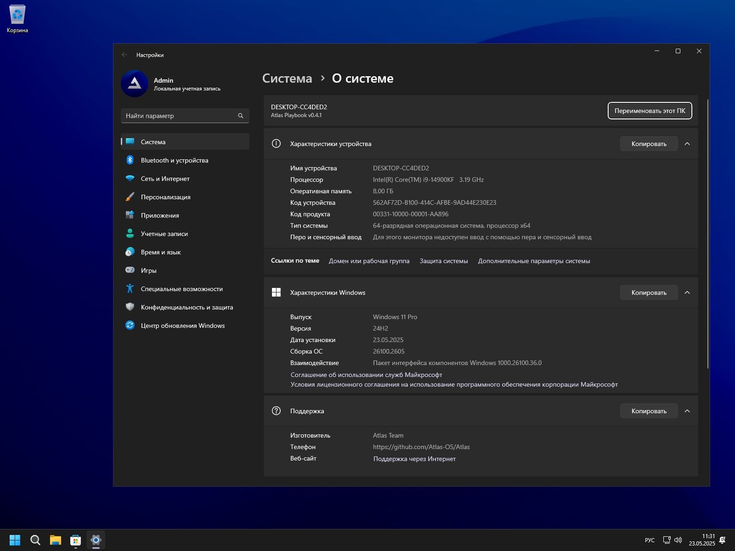Click the Система monitor icon in sidebar
The image size is (735, 551).
click(130, 141)
